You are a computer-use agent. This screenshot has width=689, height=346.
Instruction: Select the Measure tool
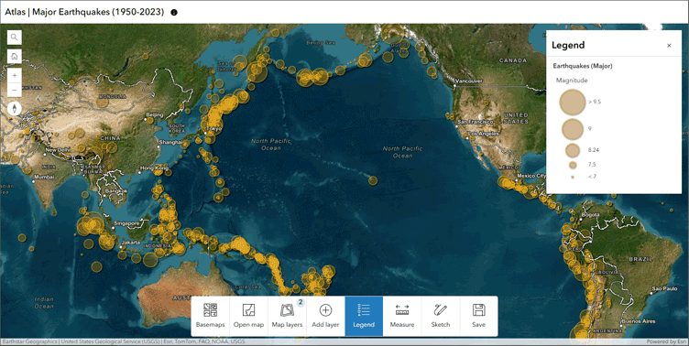click(x=402, y=316)
